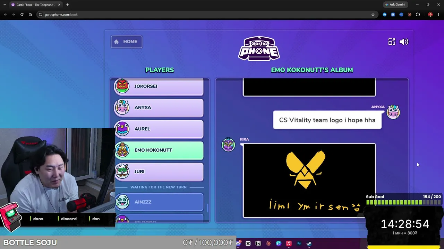Open Steam from the taskbar

click(x=309, y=244)
